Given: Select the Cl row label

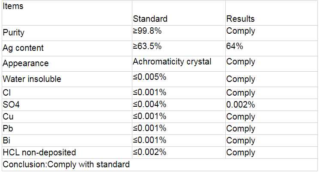Looking at the screenshot, I should tap(6, 93).
